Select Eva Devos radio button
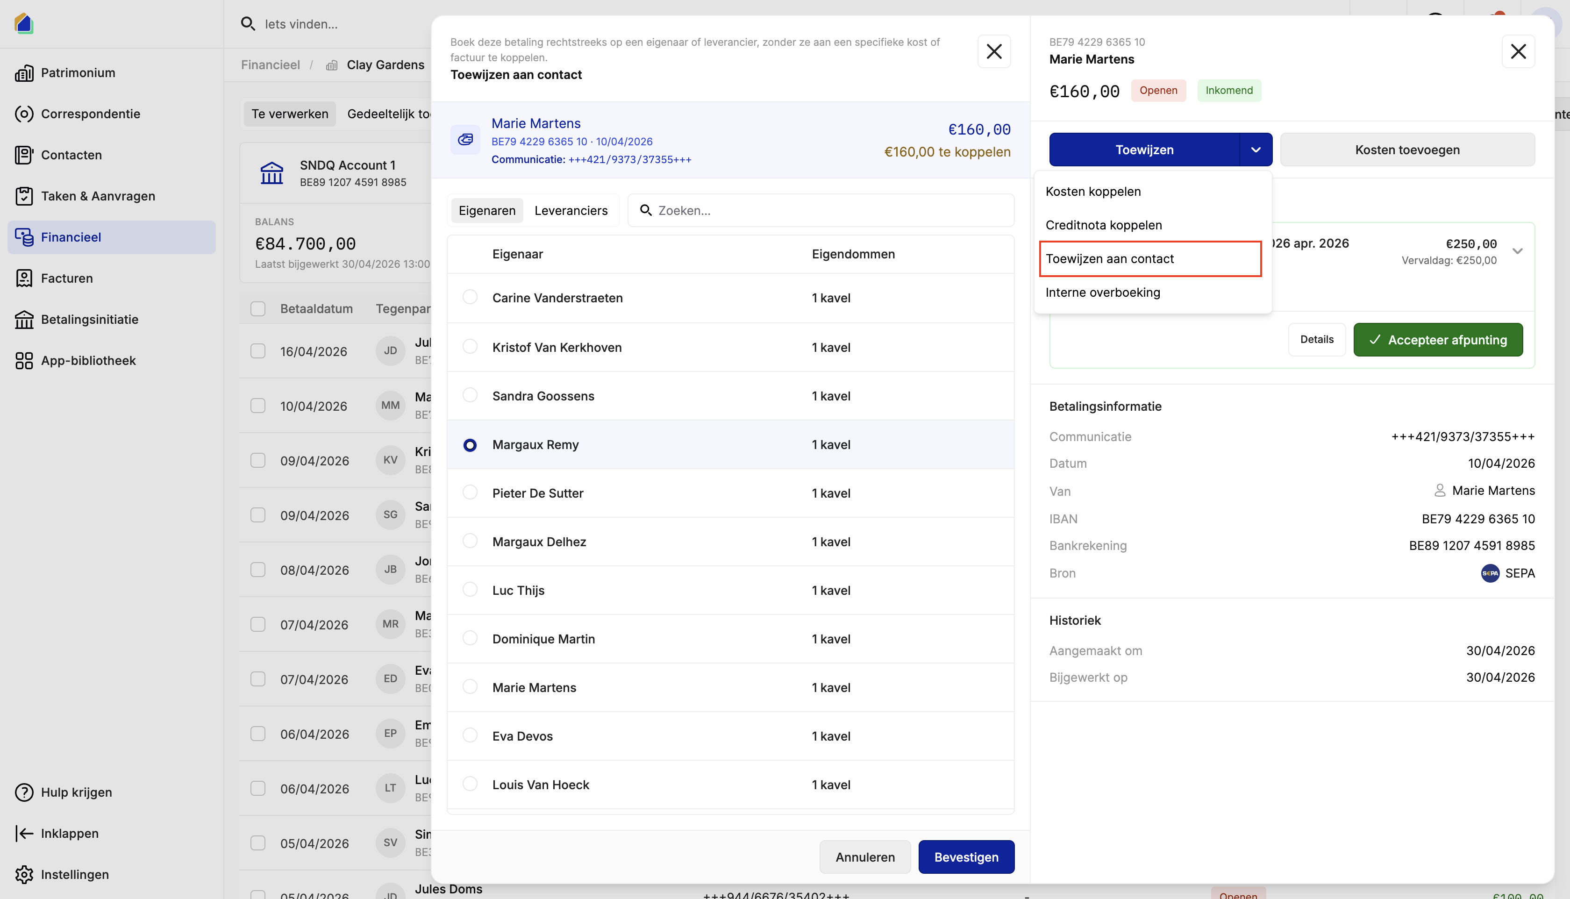The image size is (1570, 899). click(x=470, y=735)
